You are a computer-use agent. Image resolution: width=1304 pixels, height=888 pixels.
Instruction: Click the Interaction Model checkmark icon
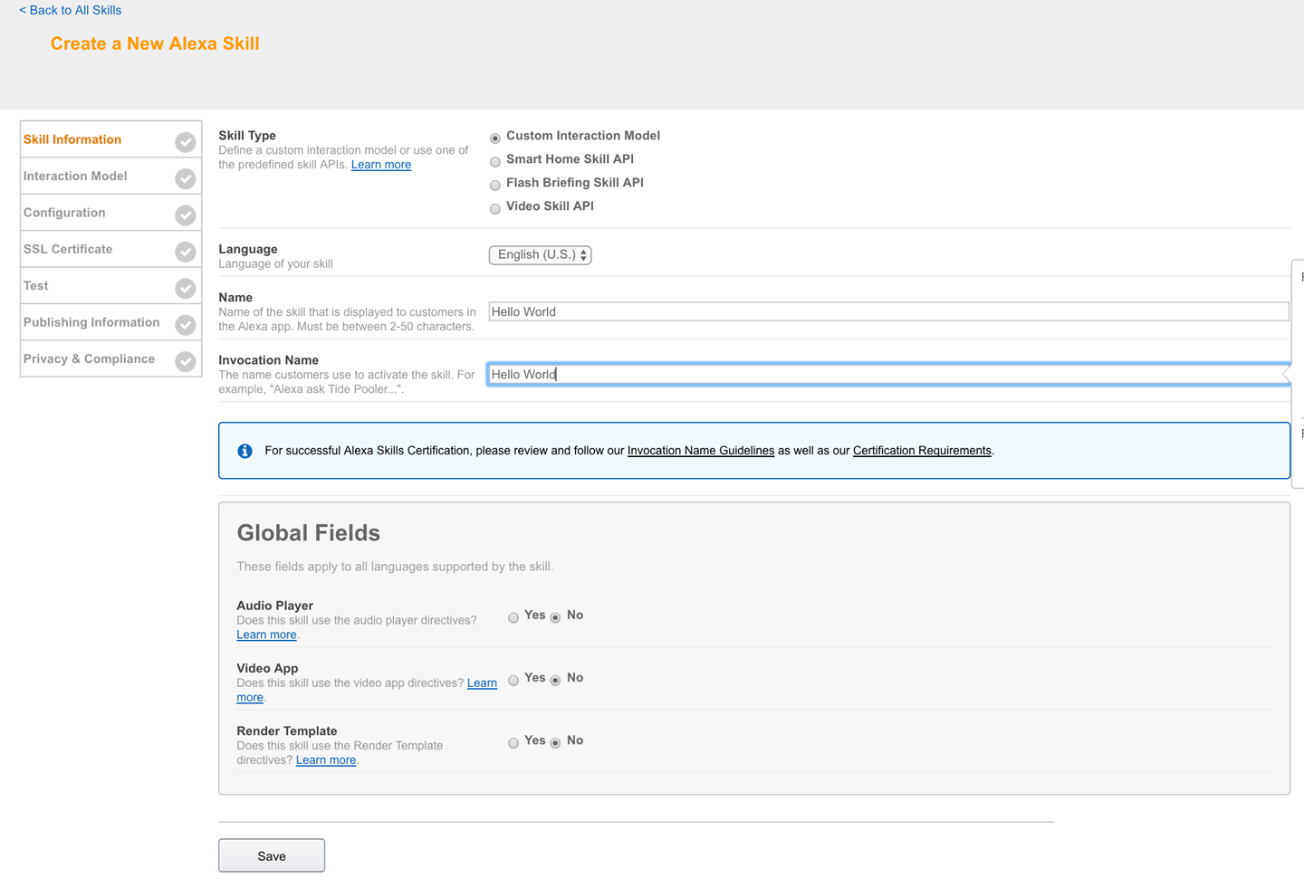coord(186,178)
